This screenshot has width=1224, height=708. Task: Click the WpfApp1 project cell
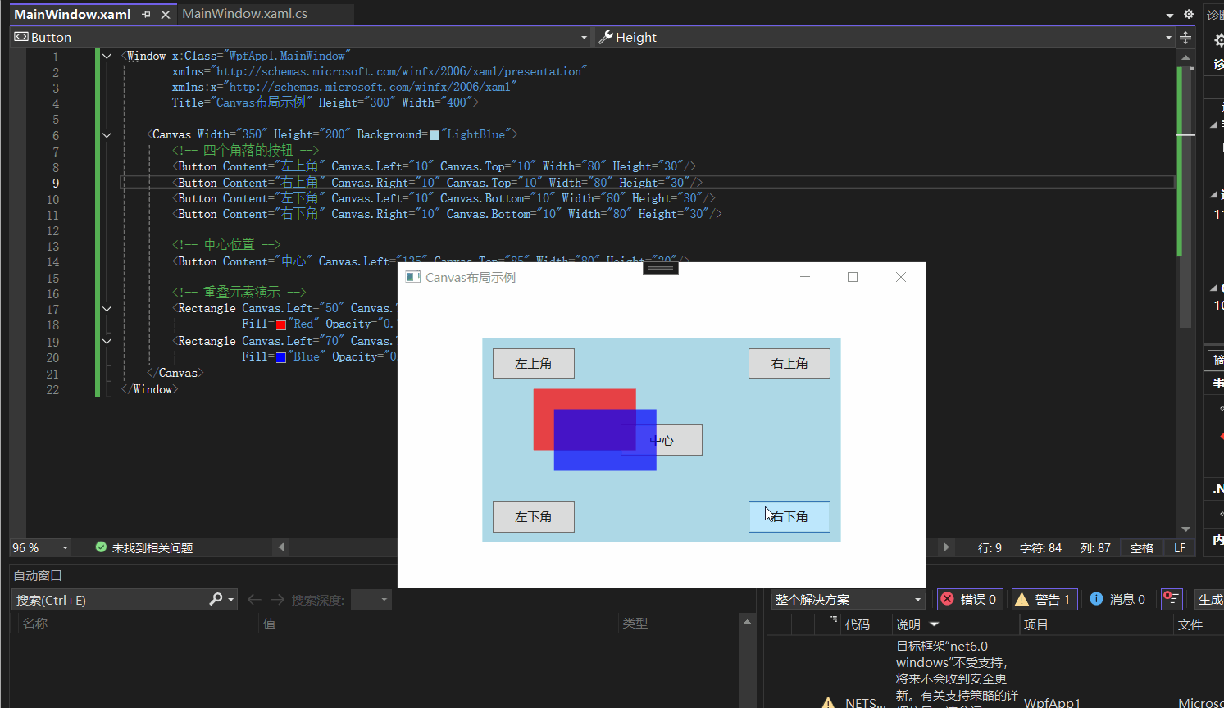point(1053,702)
